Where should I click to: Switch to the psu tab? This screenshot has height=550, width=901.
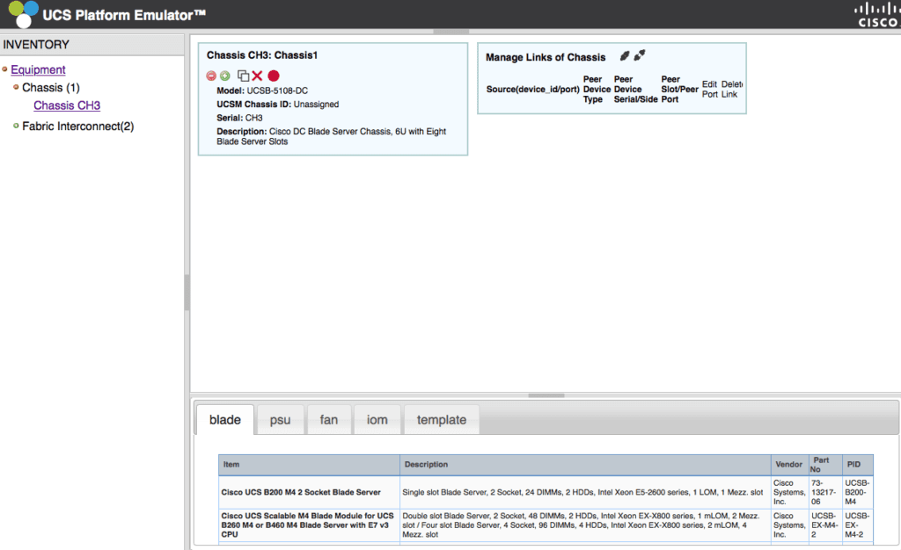pyautogui.click(x=280, y=420)
